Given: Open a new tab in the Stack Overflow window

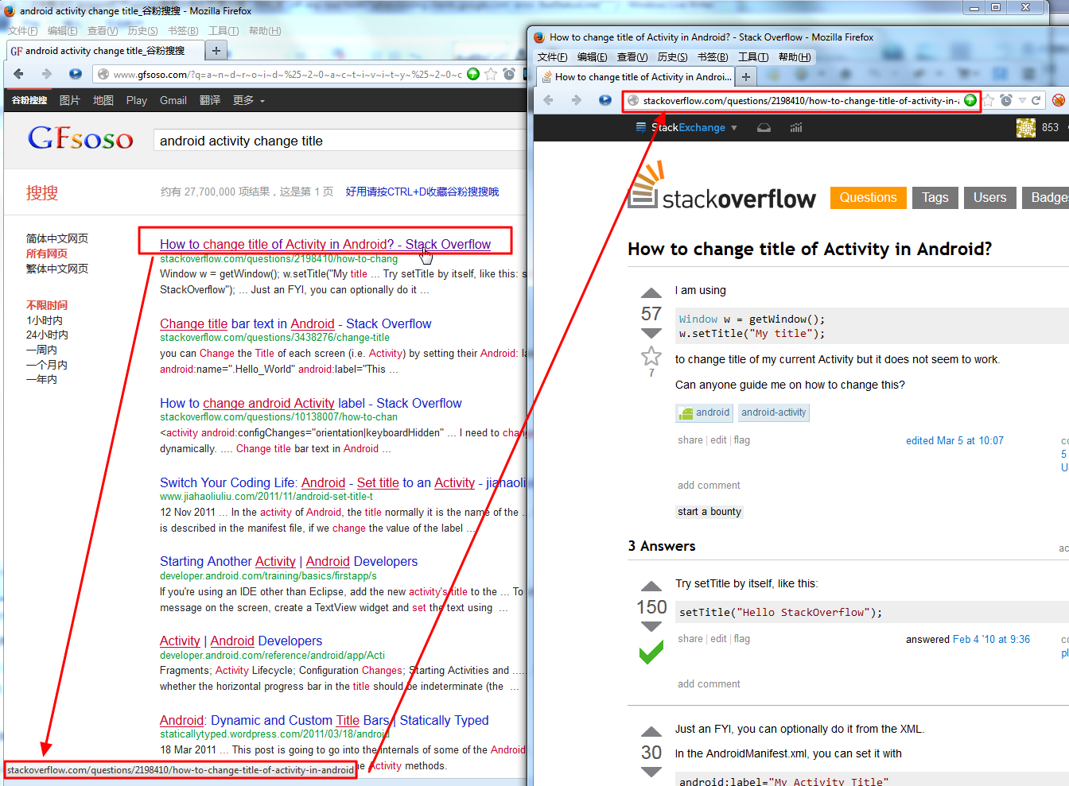Looking at the screenshot, I should click(745, 76).
